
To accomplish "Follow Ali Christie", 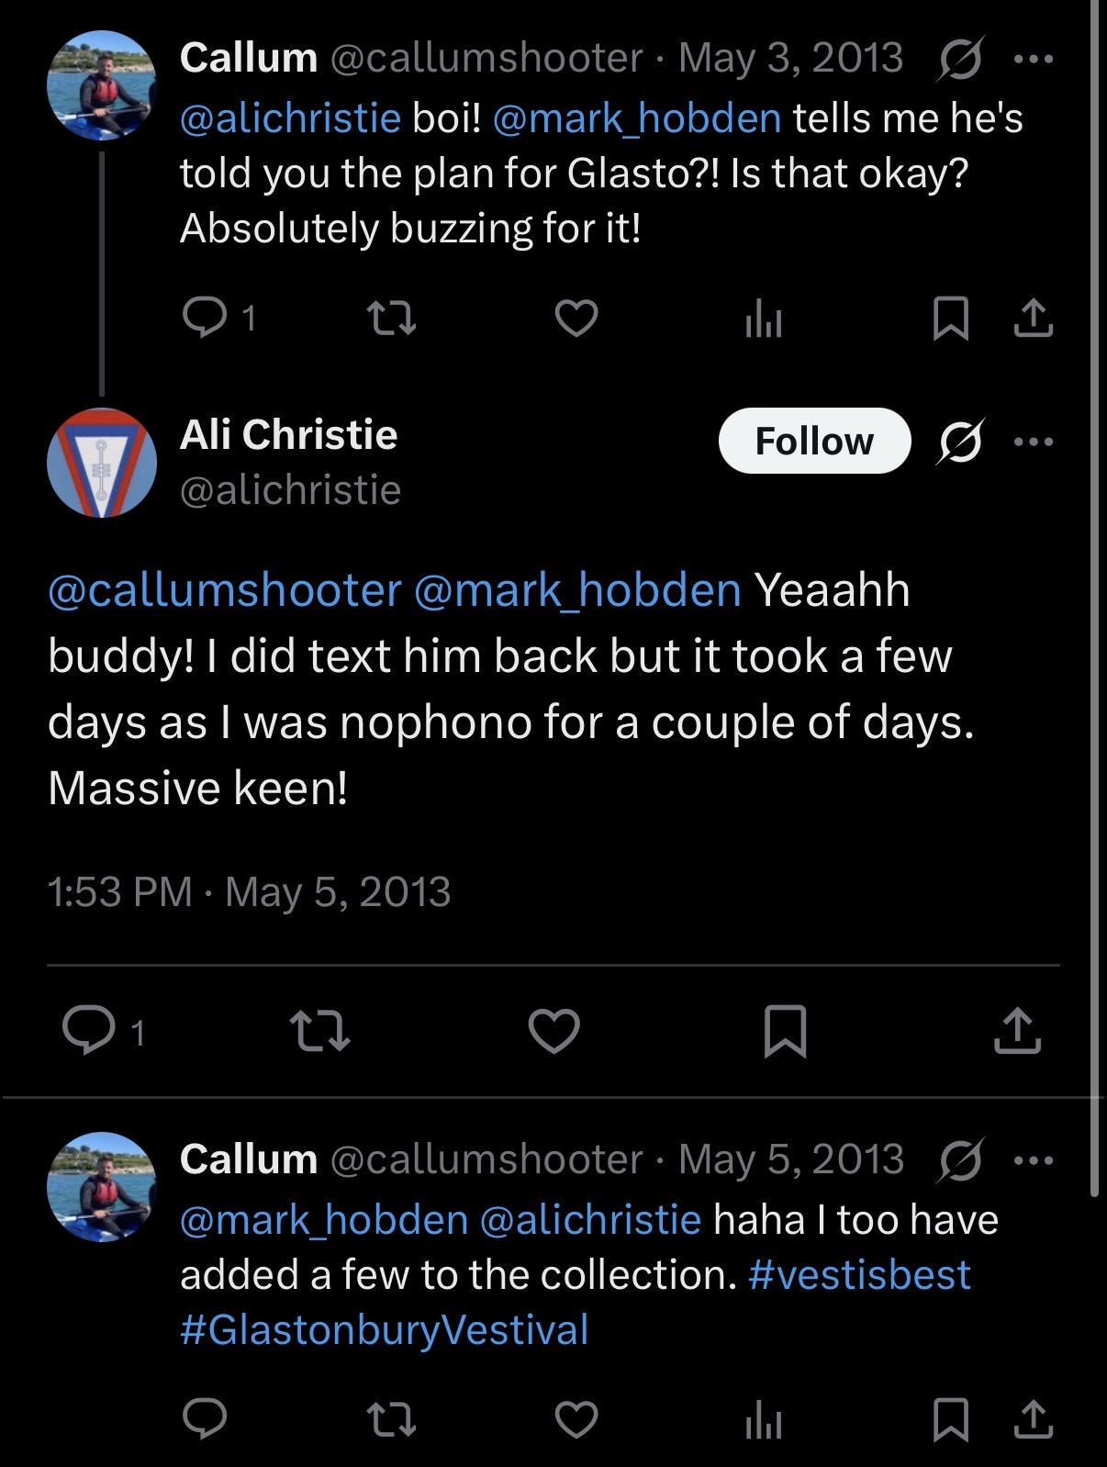I will click(814, 442).
